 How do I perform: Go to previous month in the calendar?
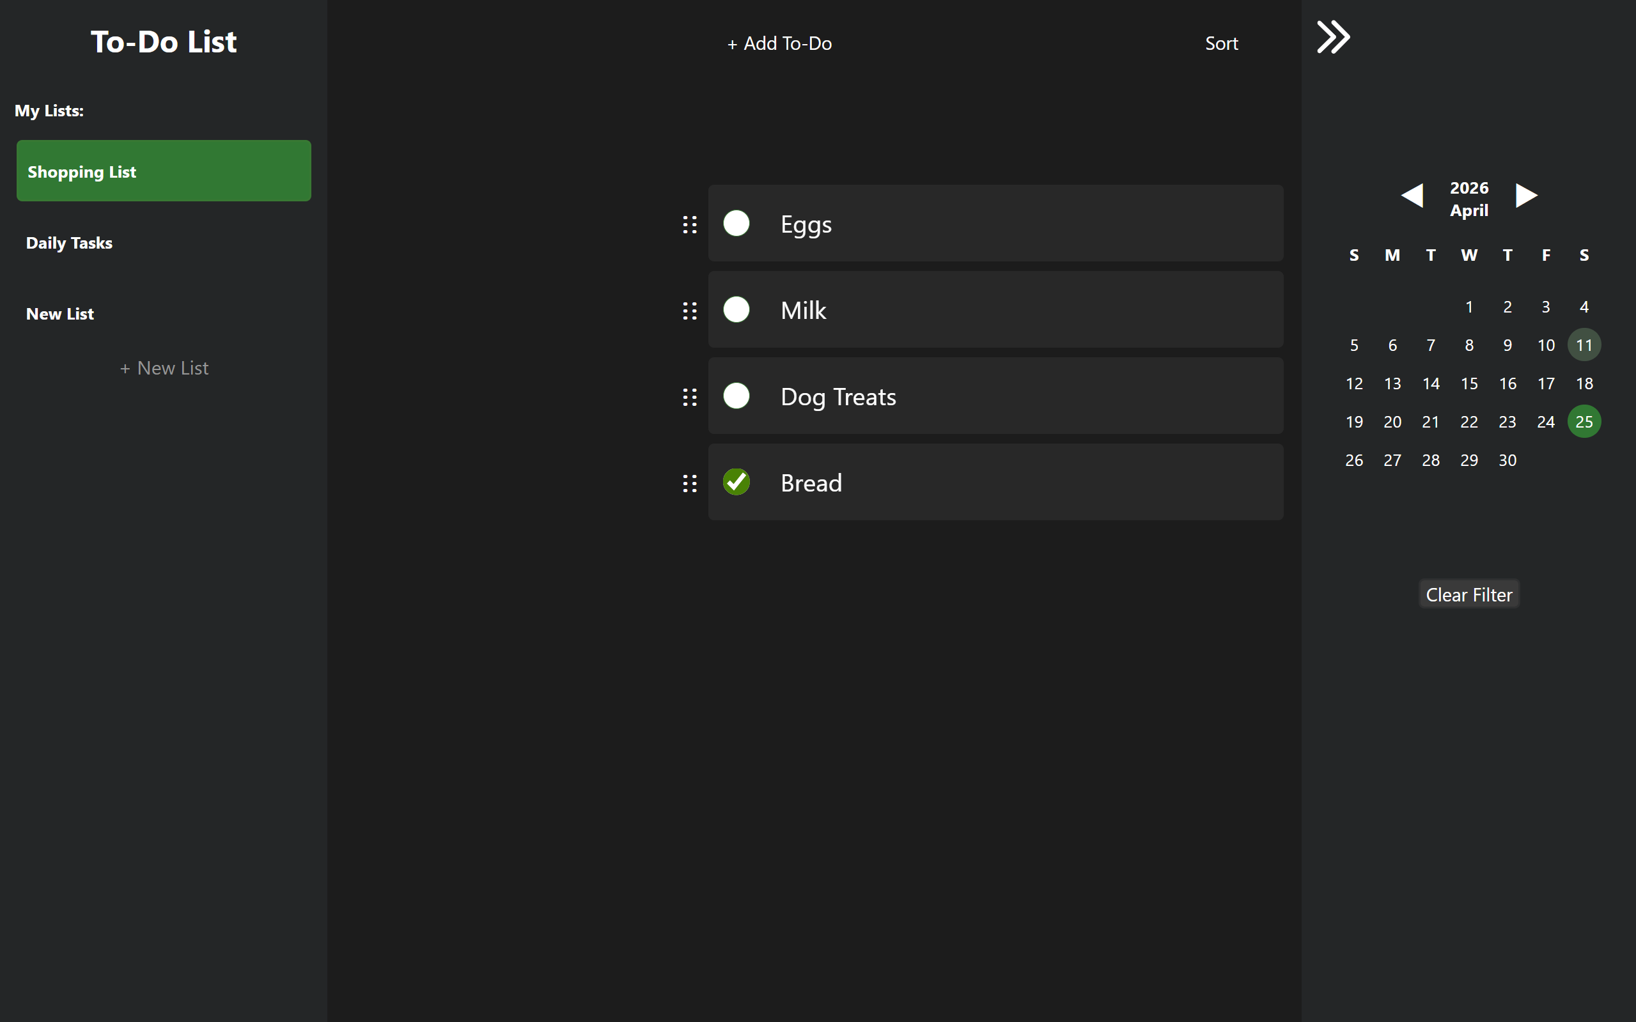tap(1413, 196)
